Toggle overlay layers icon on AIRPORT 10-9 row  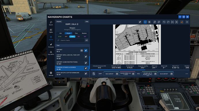(82, 50)
